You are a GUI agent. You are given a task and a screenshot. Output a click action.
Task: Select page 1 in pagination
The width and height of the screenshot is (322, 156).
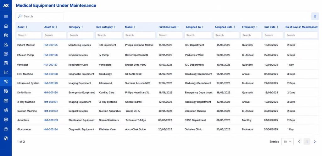tap(307, 142)
